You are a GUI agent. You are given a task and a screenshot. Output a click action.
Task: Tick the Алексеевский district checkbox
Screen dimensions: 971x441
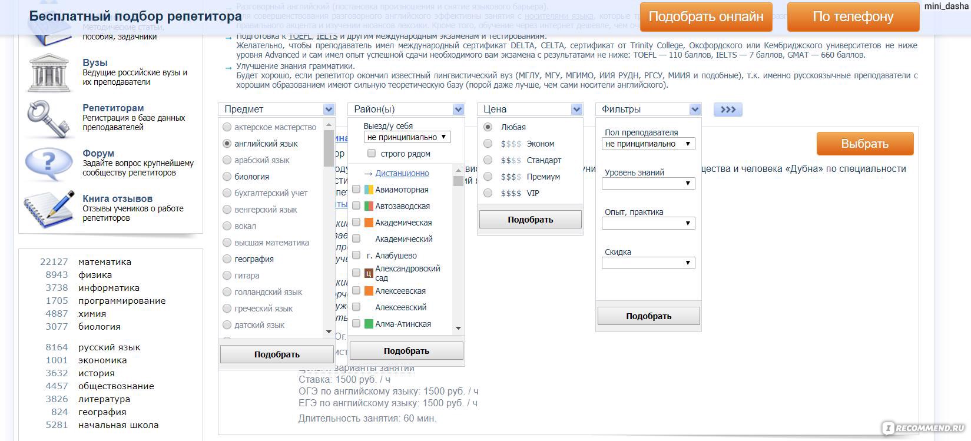356,307
